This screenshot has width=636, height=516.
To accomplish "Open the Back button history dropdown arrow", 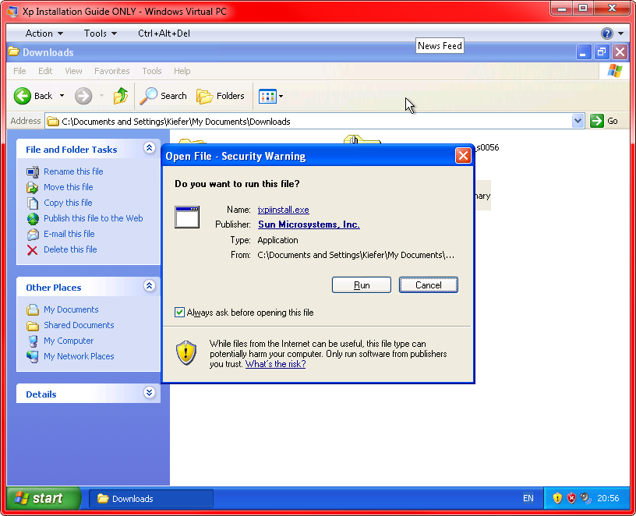I will [62, 96].
